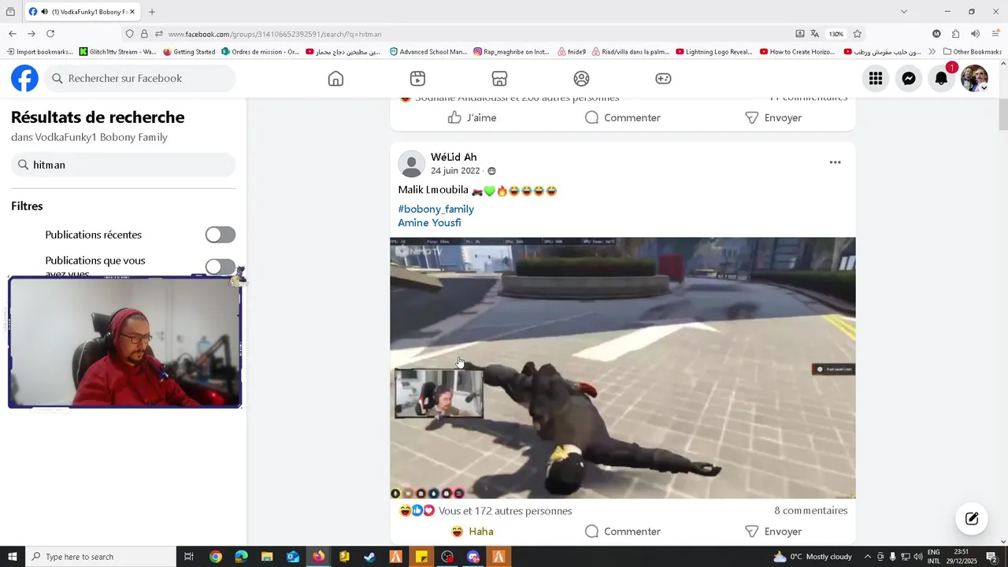Open Messenger chats
1008x567 pixels.
click(x=908, y=78)
